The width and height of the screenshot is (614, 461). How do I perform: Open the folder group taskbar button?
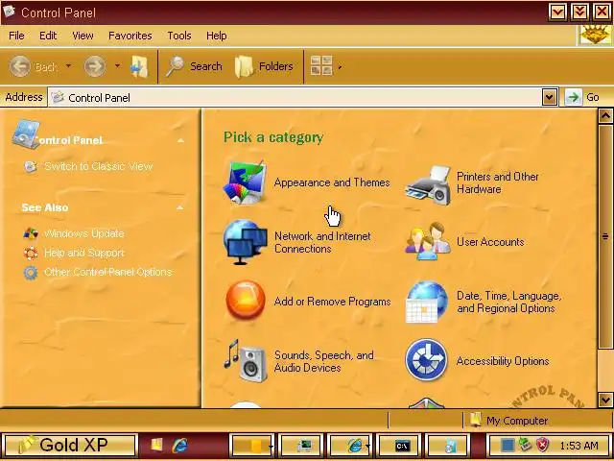252,446
